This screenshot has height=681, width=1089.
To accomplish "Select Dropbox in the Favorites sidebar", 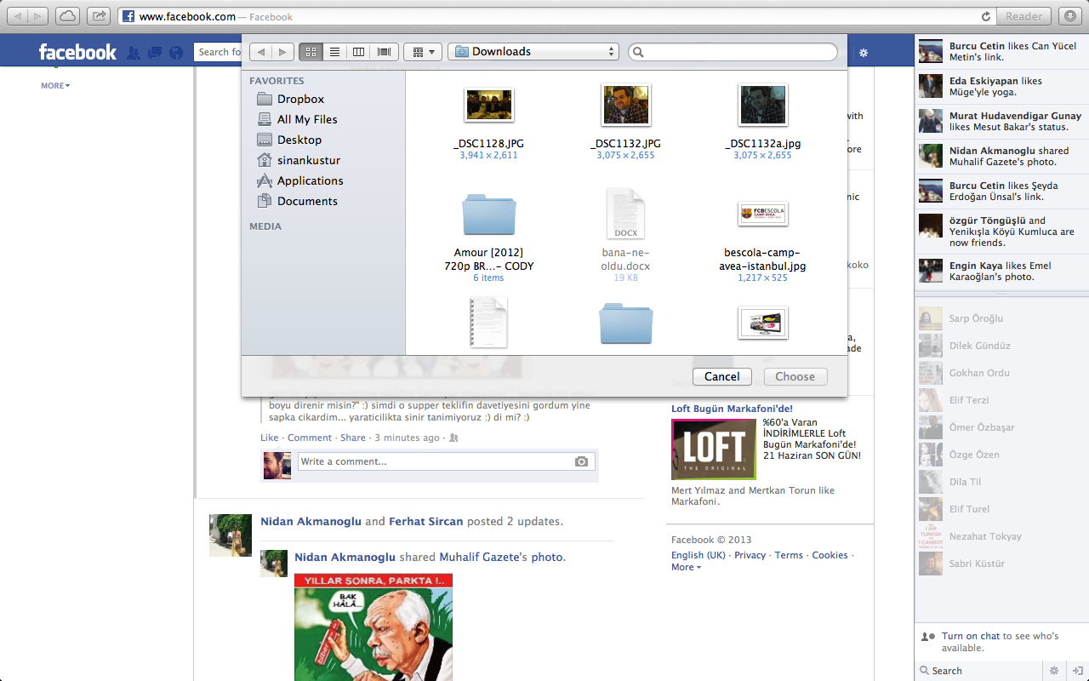I will coord(300,99).
